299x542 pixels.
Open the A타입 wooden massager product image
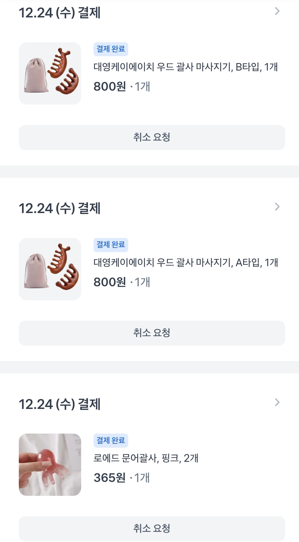tap(50, 269)
